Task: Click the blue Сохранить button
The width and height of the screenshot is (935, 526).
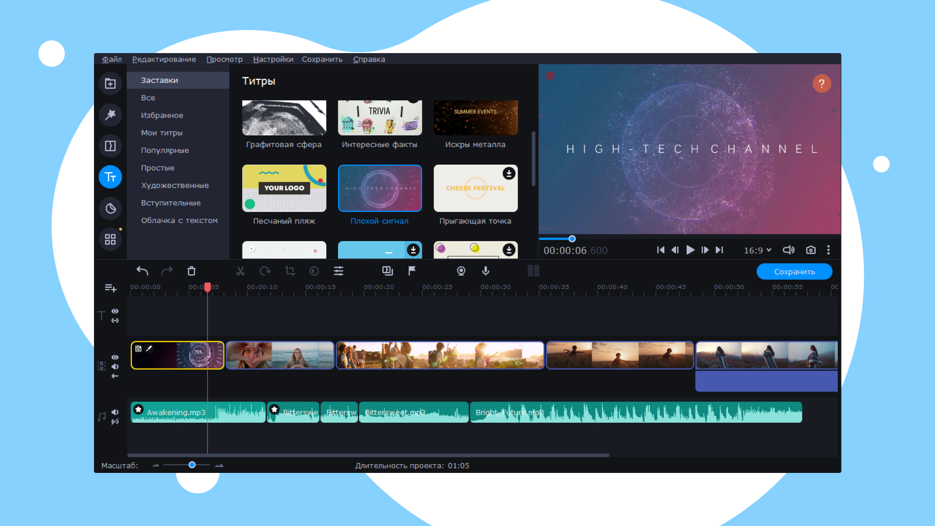Action: tap(794, 272)
